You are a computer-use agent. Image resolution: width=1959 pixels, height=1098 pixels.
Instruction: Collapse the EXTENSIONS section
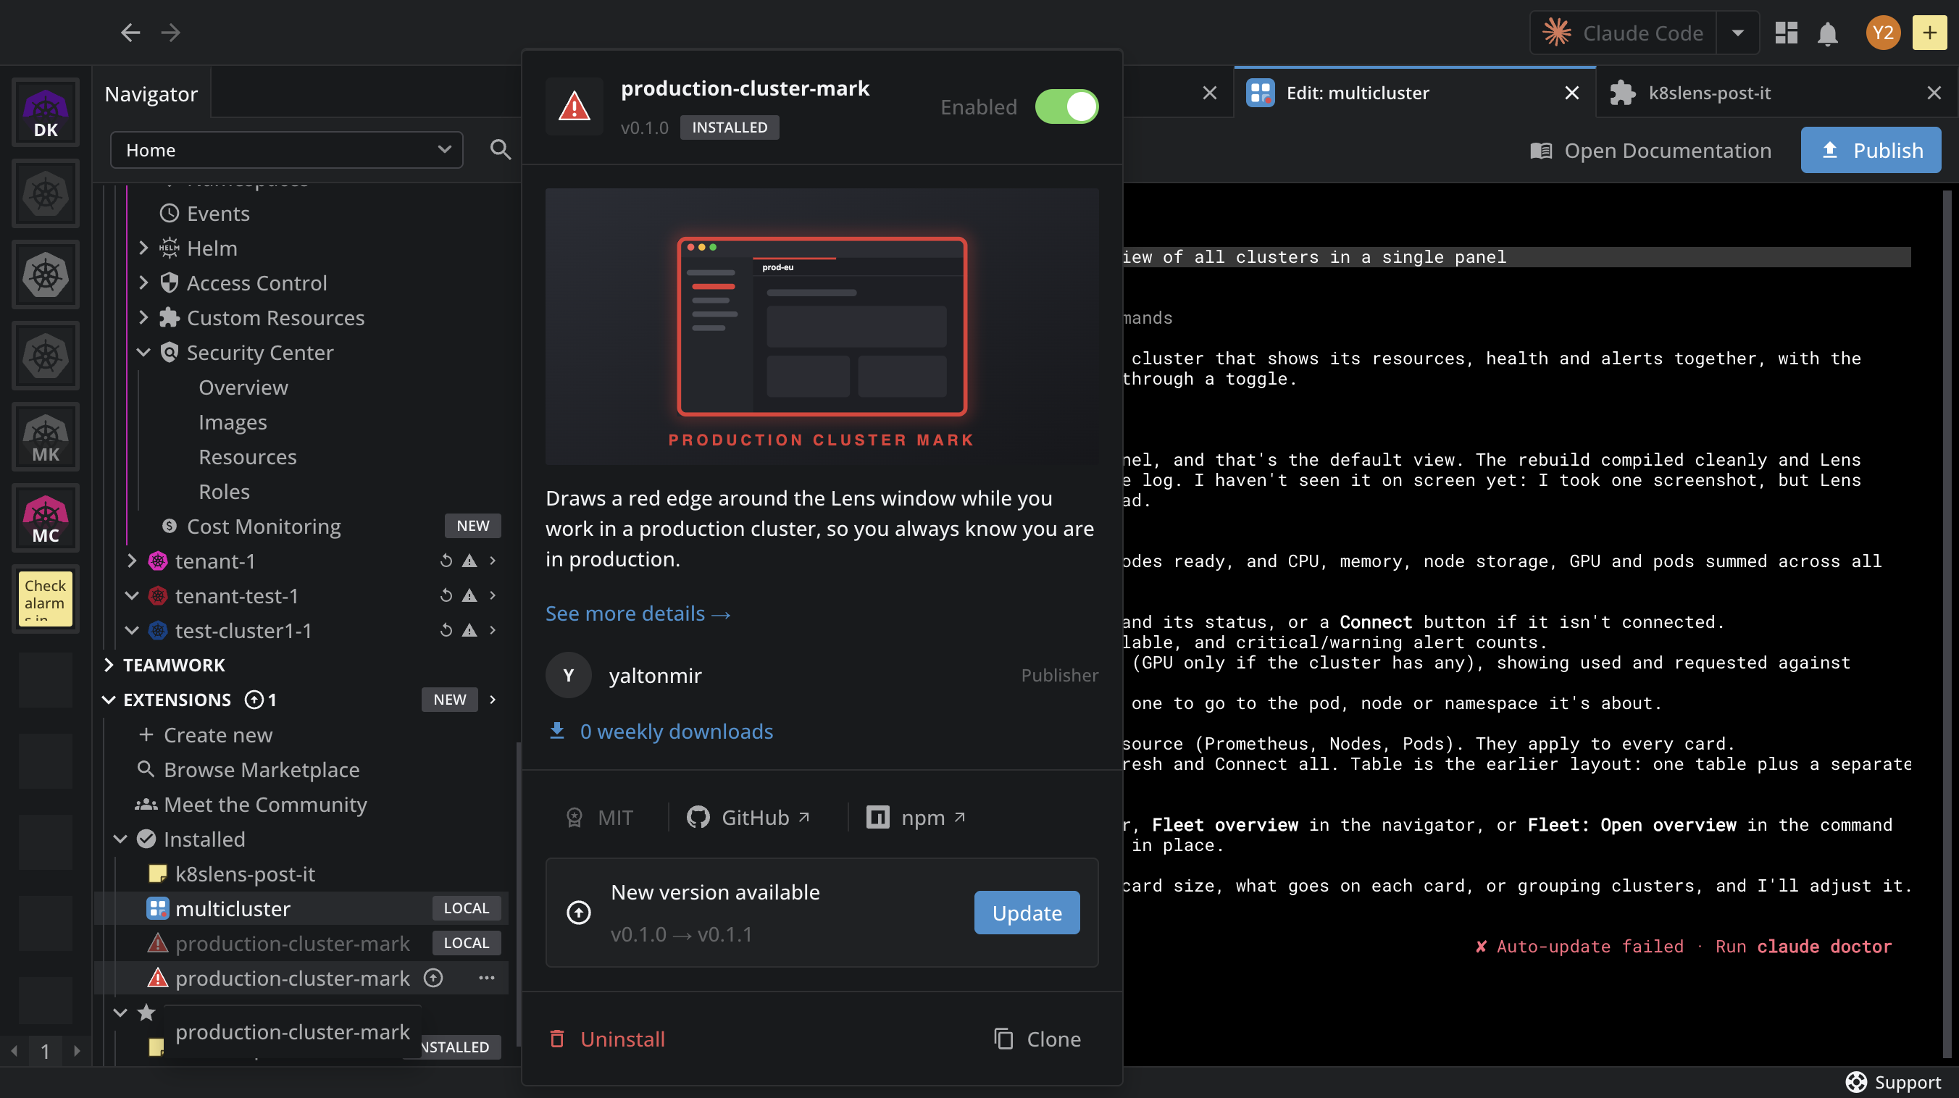pyautogui.click(x=108, y=700)
